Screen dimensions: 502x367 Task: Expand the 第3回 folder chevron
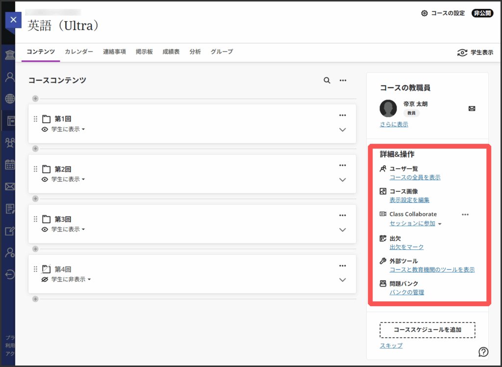point(343,230)
